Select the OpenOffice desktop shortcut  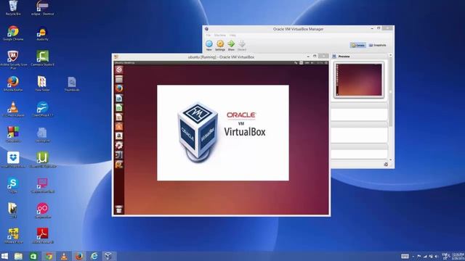coord(42,109)
